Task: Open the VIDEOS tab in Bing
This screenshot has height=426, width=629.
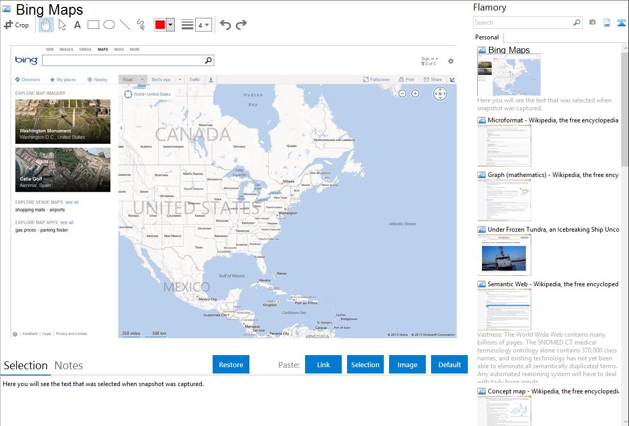Action: click(x=85, y=49)
